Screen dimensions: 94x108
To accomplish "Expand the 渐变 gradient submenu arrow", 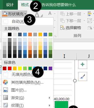I will tap(49, 98).
